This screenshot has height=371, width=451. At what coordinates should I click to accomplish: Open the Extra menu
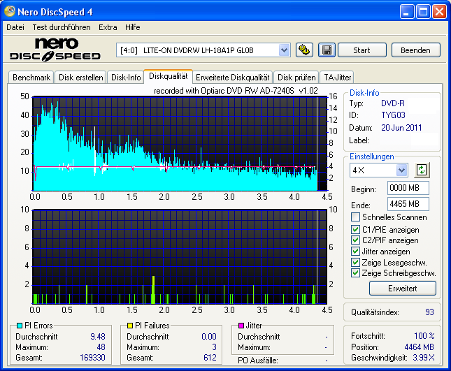coord(108,27)
